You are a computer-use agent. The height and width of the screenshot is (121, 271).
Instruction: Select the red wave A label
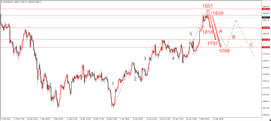221,31
